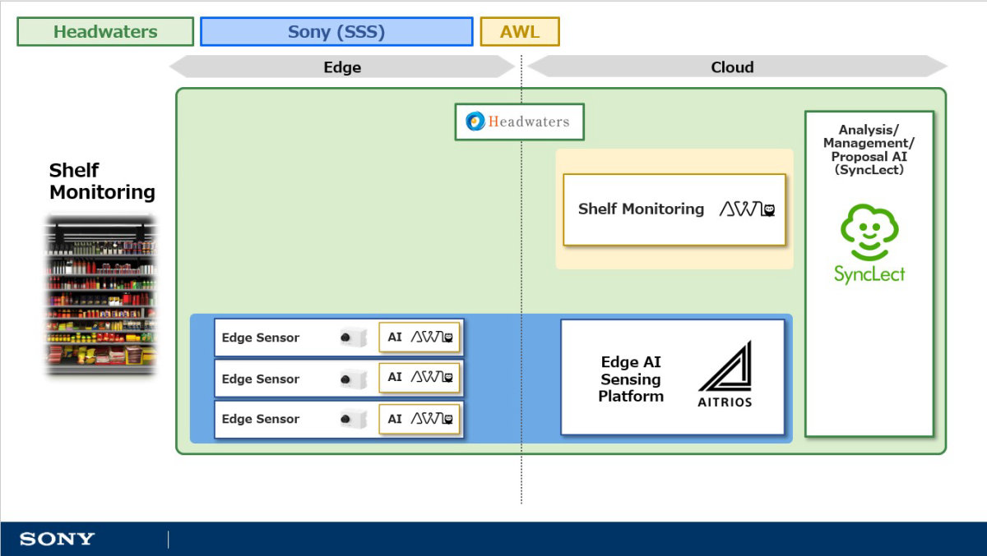Click the Sony (SSS) legend box
This screenshot has height=556, width=987.
pos(336,32)
